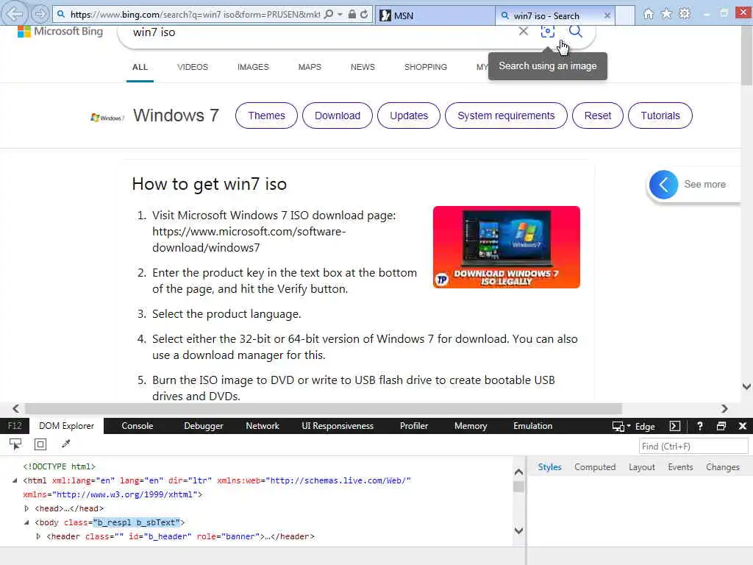
Task: Submit search with Bing magnifier icon
Action: point(575,32)
